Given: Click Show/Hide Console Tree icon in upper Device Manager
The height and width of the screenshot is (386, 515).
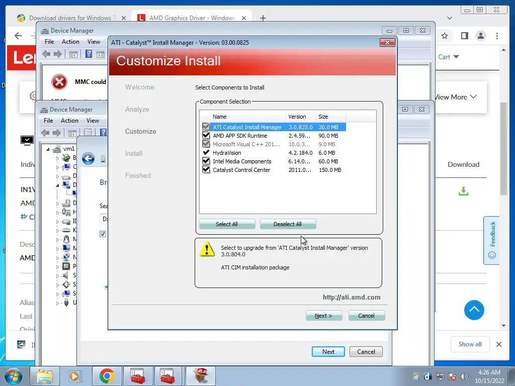Looking at the screenshot, I should coord(73,54).
